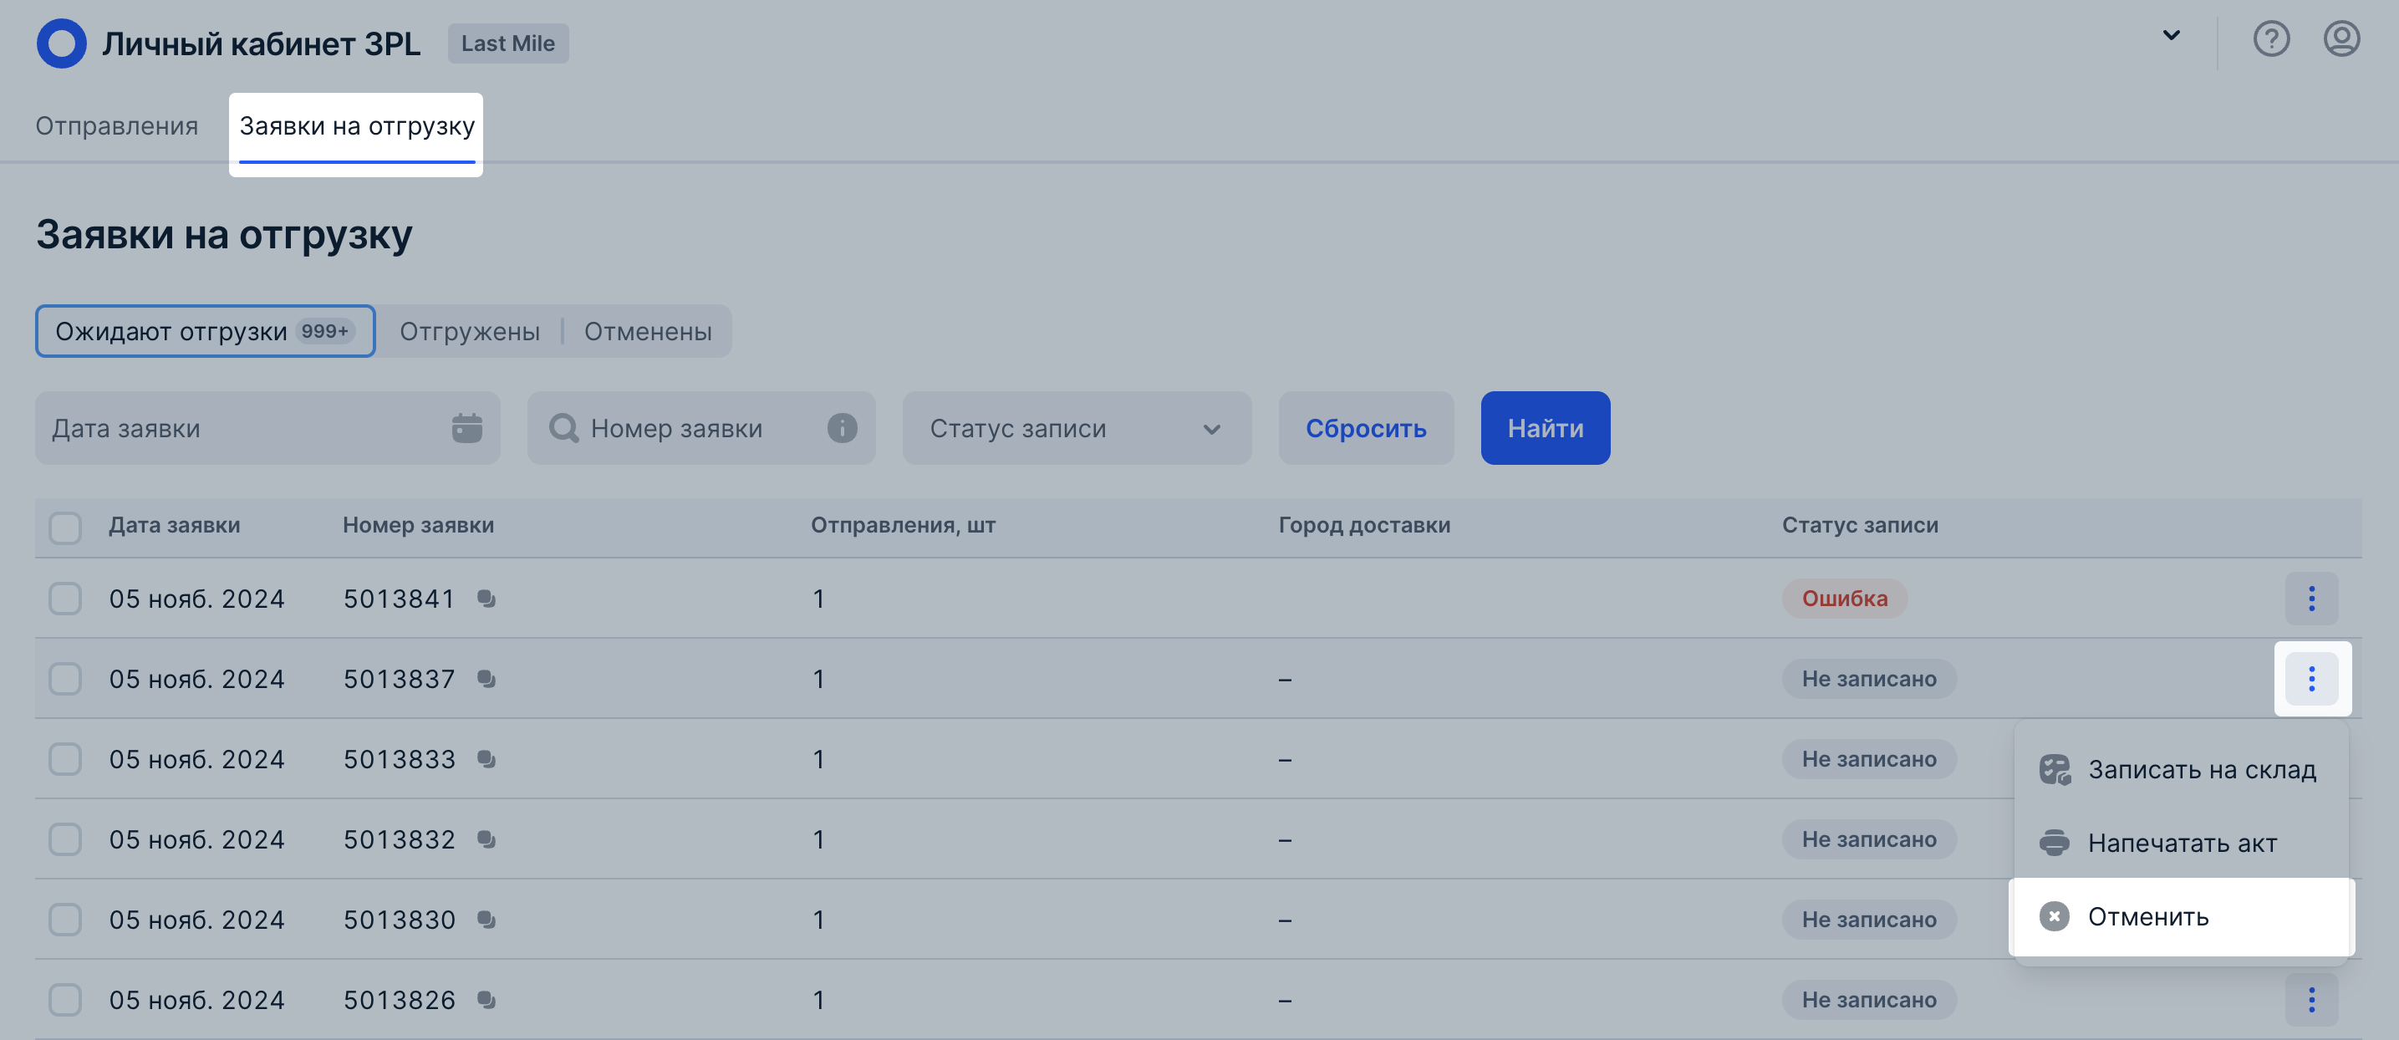The height and width of the screenshot is (1040, 2399).
Task: Click request number 5013826 text
Action: tap(399, 1000)
